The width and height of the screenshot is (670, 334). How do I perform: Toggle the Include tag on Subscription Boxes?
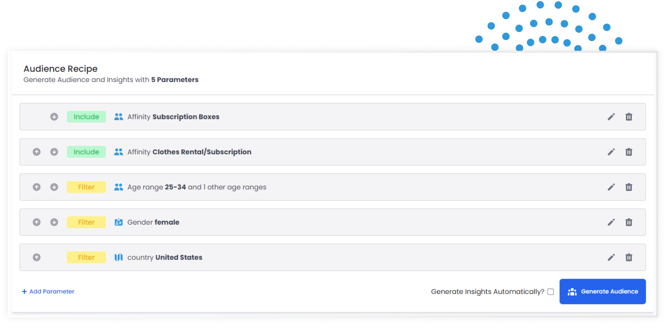86,117
